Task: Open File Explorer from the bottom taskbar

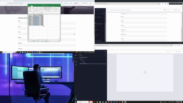Action: pyautogui.click(x=97, y=102)
